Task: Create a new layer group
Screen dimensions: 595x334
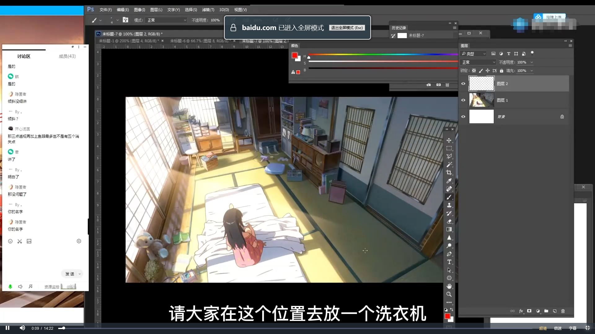Action: (x=546, y=311)
